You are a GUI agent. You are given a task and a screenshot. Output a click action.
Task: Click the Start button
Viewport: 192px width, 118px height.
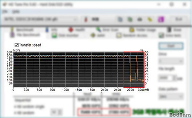tap(171, 46)
